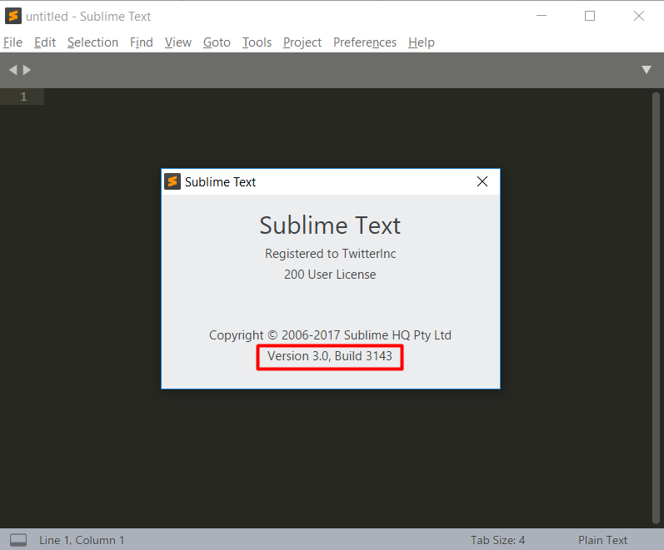The width and height of the screenshot is (664, 550).
Task: Click the left tab navigation arrow
Action: pyautogui.click(x=12, y=70)
